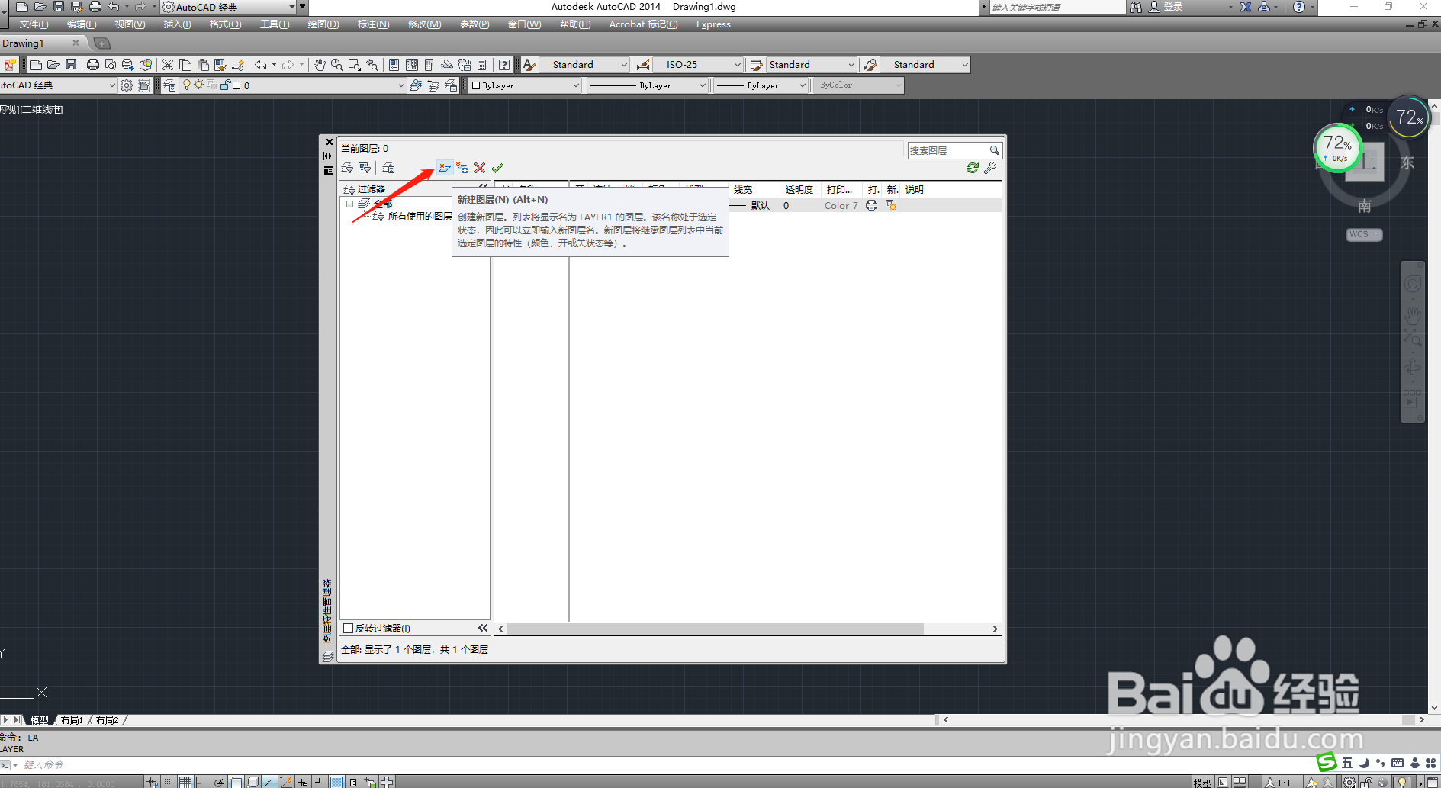Click the Dimension Style icon
Viewport: 1441px width, 788px height.
pyautogui.click(x=643, y=65)
